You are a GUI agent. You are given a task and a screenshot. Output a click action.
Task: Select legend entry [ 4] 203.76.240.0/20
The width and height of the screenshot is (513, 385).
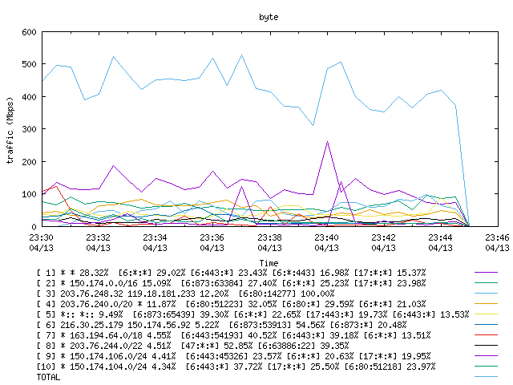[x=232, y=304]
